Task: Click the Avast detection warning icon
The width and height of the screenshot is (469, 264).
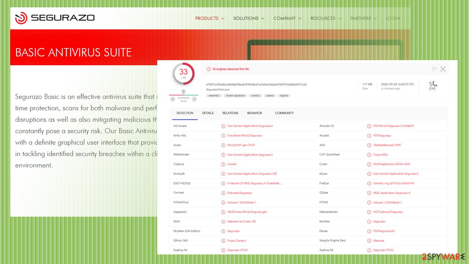Action: 223,145
